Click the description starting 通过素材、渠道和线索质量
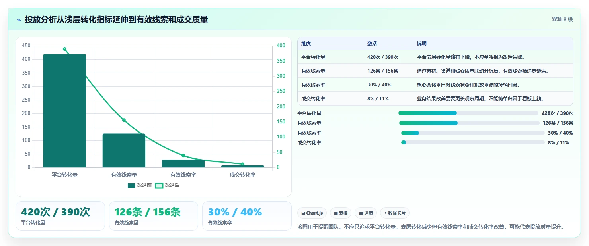This screenshot has height=246, width=589. coord(483,71)
